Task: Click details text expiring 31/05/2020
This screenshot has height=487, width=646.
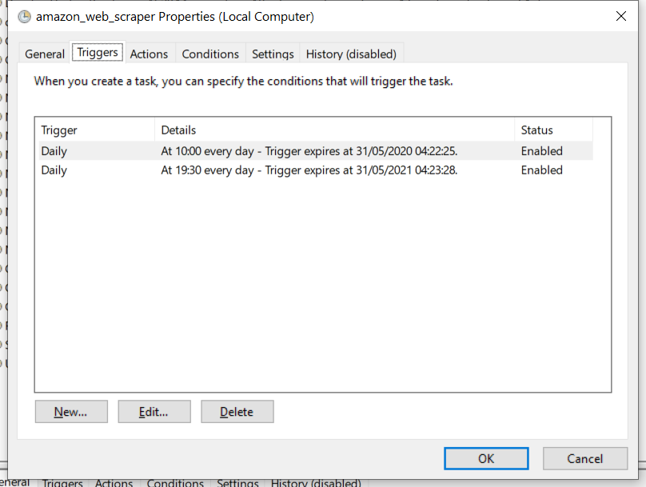Action: tap(309, 151)
